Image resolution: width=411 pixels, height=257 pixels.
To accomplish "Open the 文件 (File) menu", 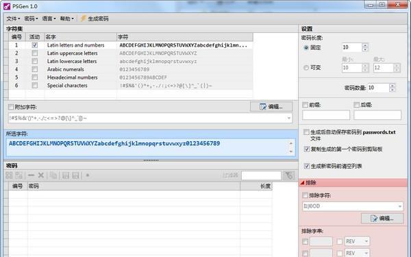I will pyautogui.click(x=13, y=19).
